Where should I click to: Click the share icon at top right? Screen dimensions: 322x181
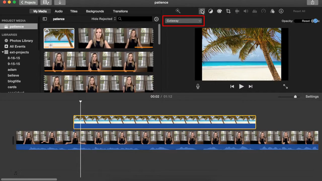click(312, 3)
